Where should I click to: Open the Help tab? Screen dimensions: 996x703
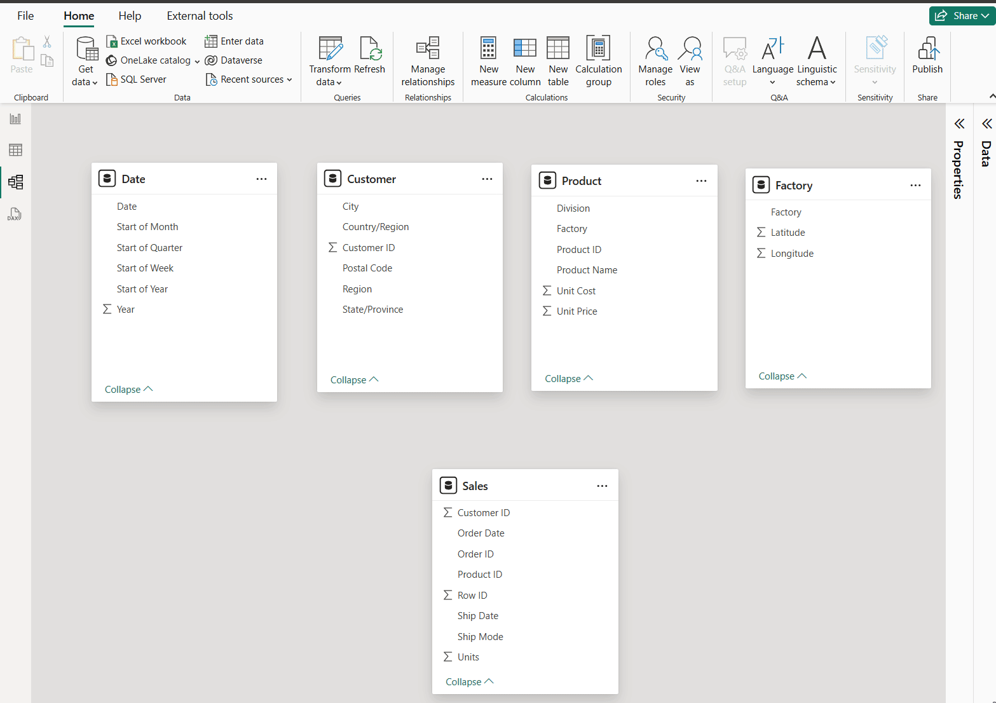(x=130, y=16)
